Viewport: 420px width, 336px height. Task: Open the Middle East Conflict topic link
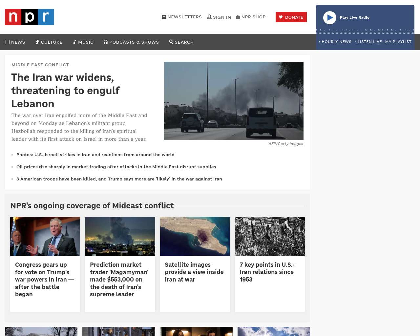[40, 65]
